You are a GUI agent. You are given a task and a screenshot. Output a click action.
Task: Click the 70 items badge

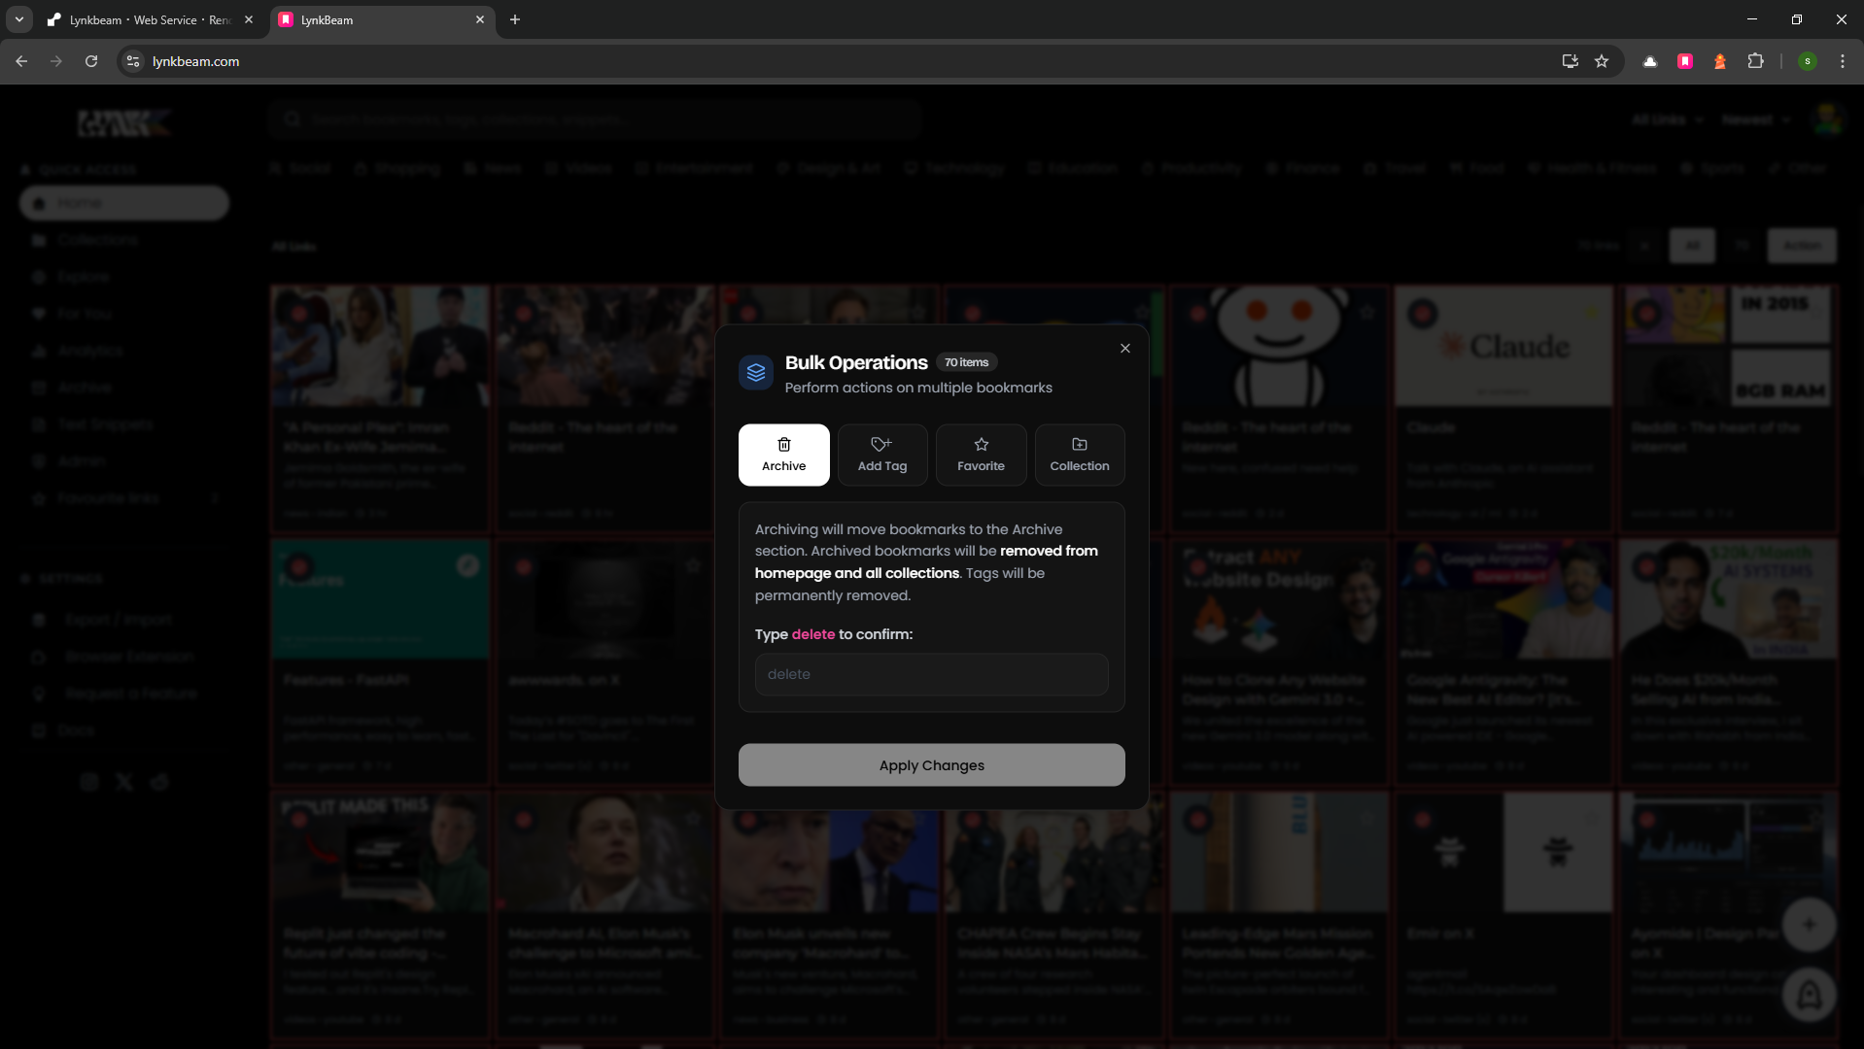coord(967,362)
